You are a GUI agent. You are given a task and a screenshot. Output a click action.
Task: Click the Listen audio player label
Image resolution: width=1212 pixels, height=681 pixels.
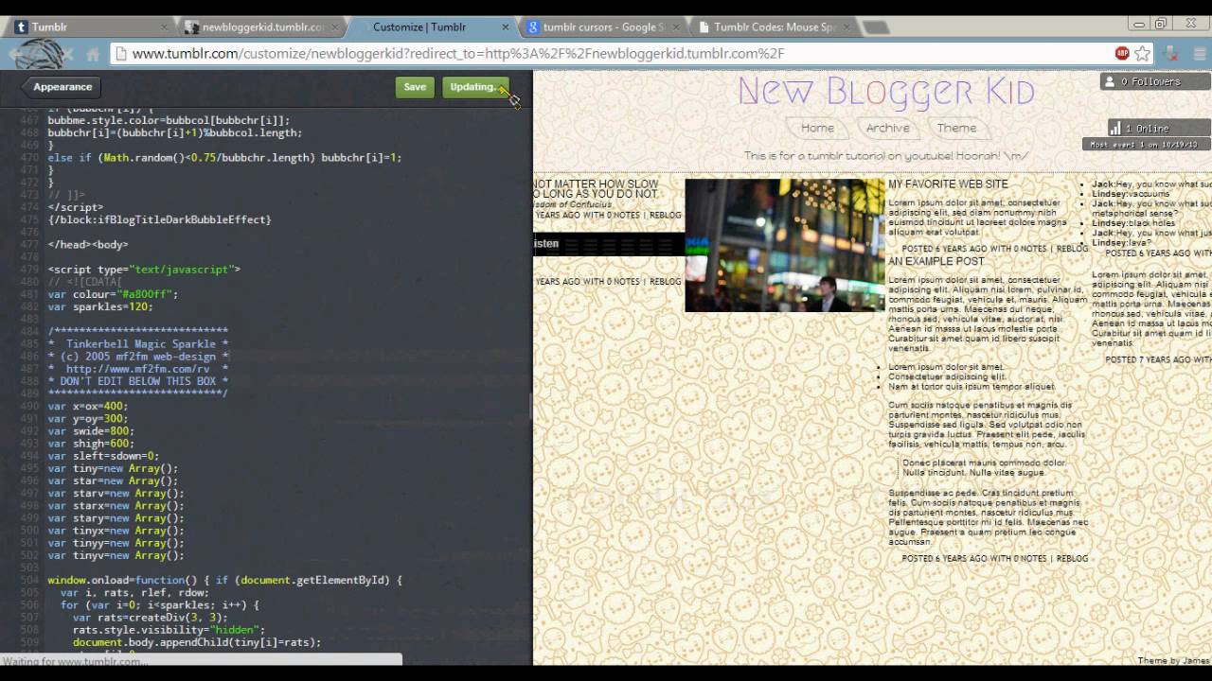tap(546, 244)
